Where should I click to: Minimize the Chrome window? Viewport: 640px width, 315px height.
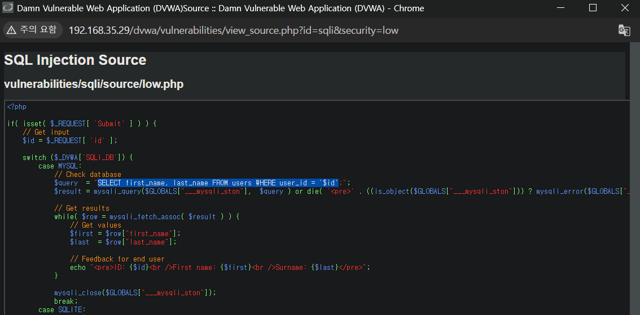(x=561, y=8)
